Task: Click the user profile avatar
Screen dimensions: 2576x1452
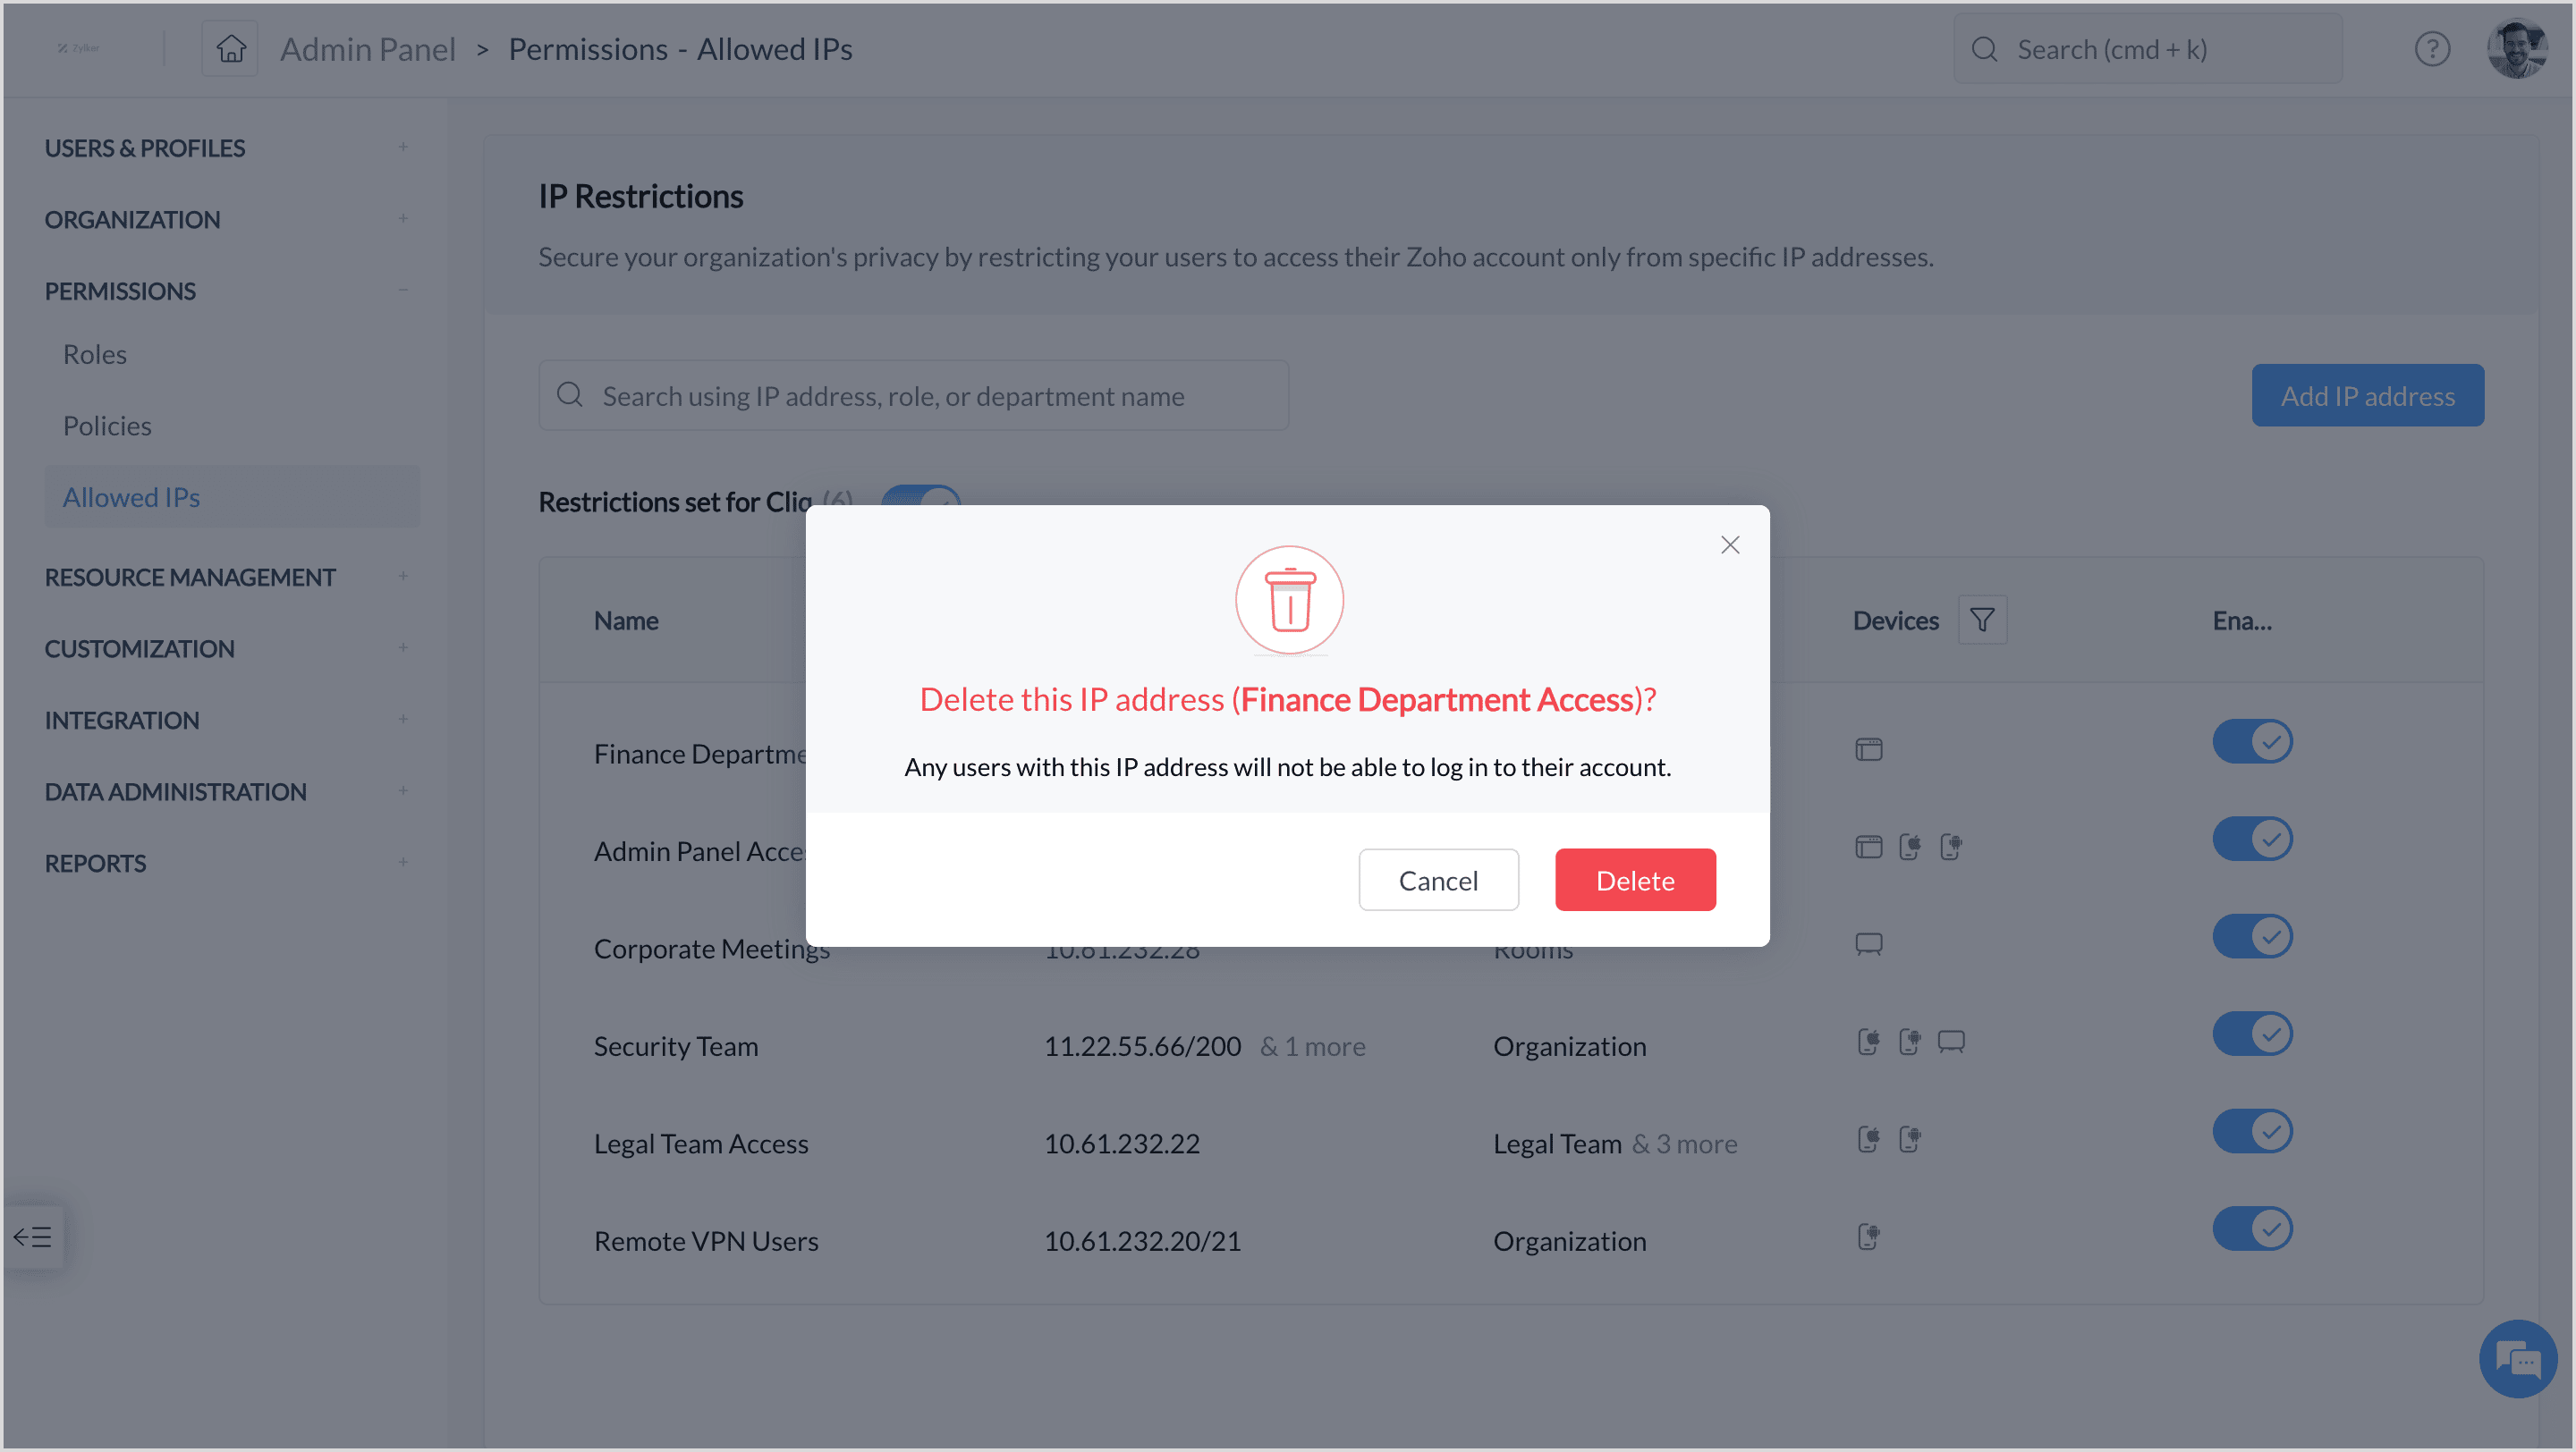Action: coord(2516,49)
